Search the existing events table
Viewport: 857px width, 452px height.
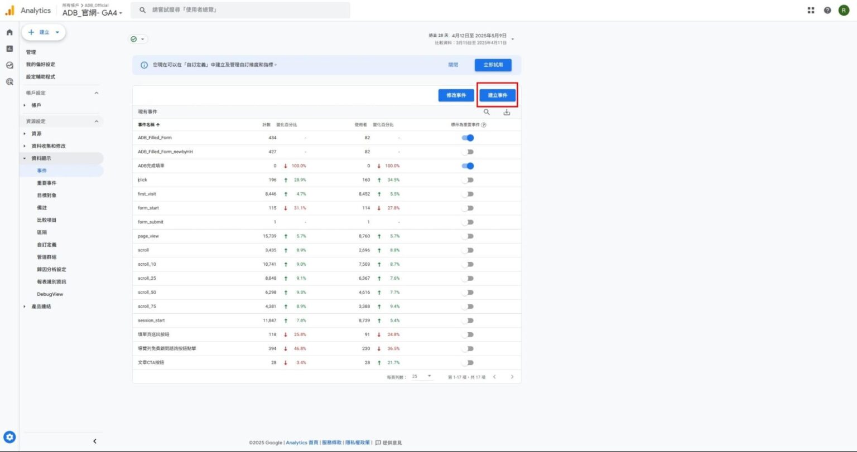click(x=487, y=112)
